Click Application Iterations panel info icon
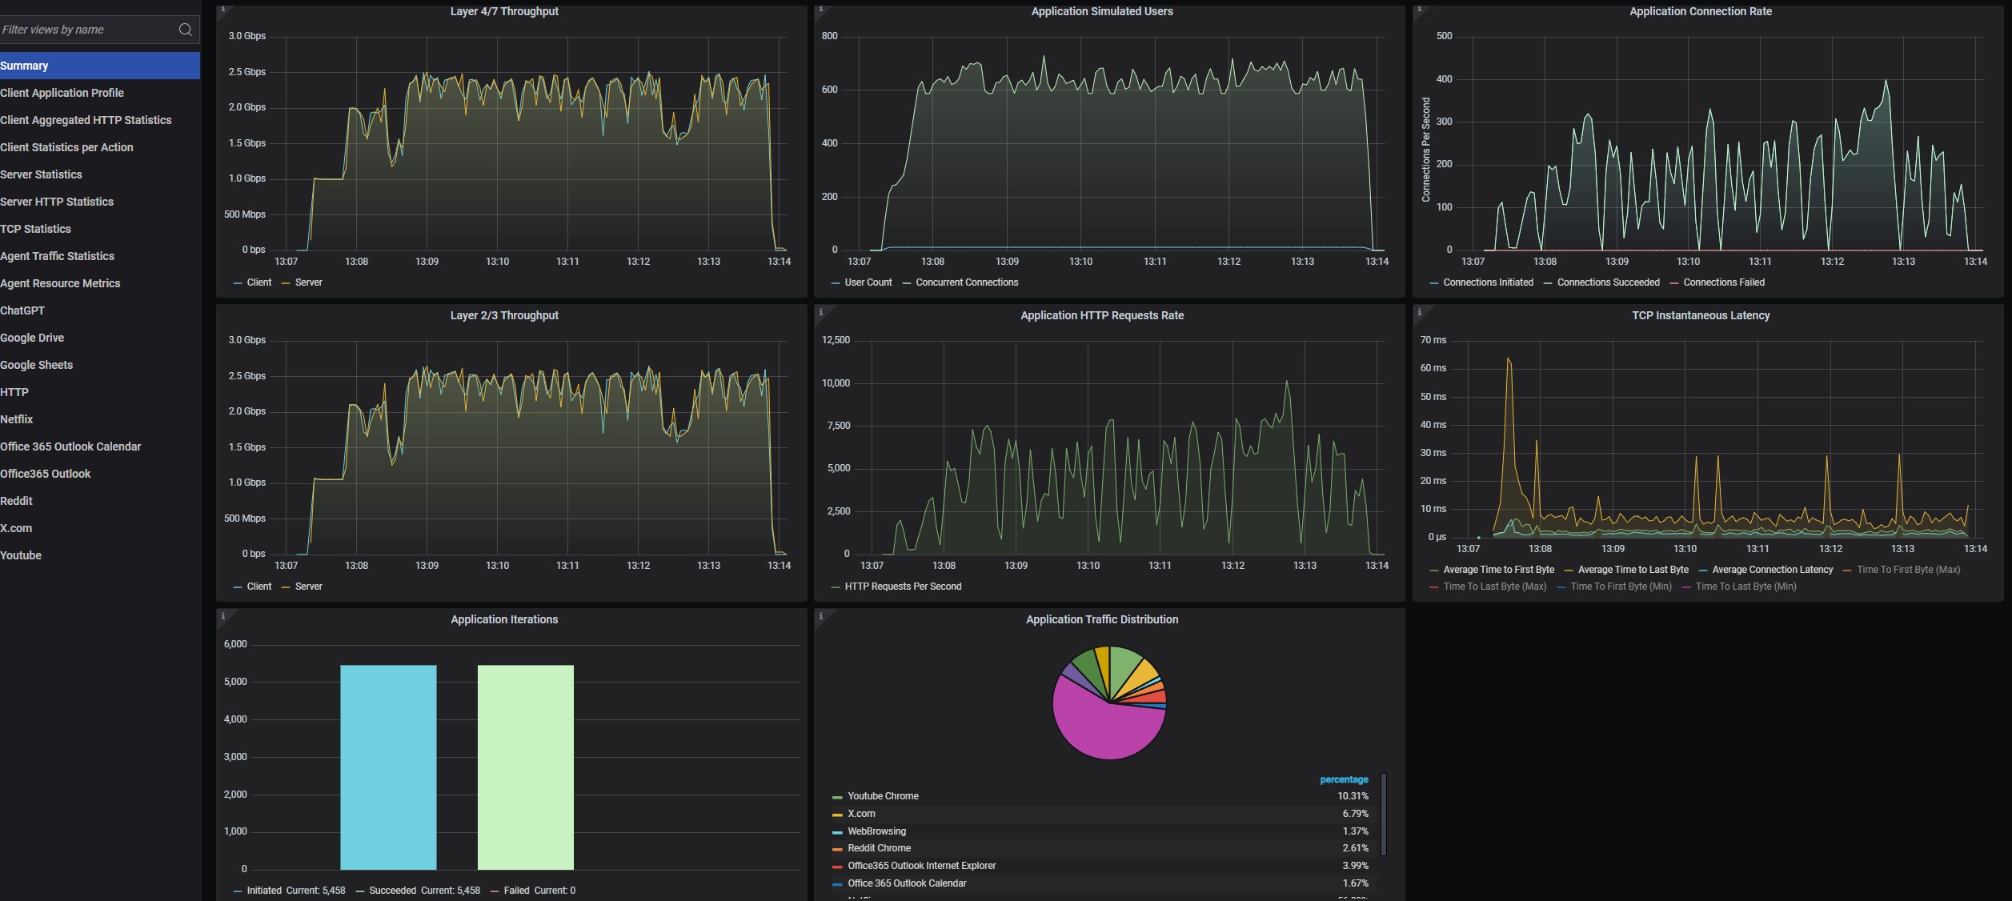2012x901 pixels. pyautogui.click(x=222, y=616)
